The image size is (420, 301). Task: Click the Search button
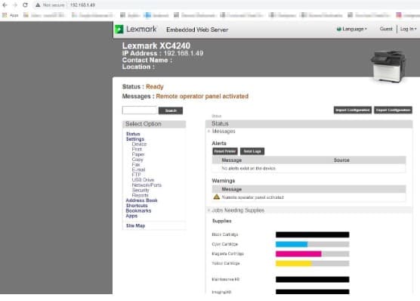tap(171, 110)
